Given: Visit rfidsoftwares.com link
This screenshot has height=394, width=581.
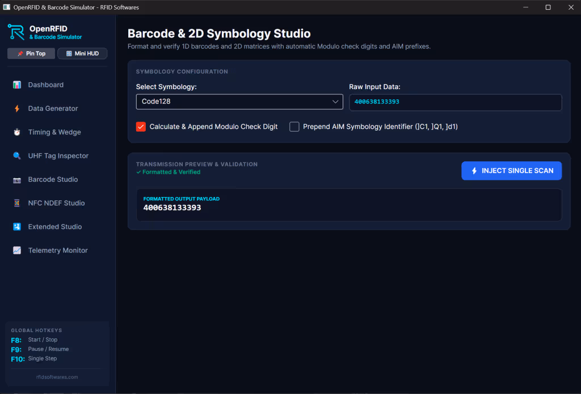Looking at the screenshot, I should coord(57,377).
